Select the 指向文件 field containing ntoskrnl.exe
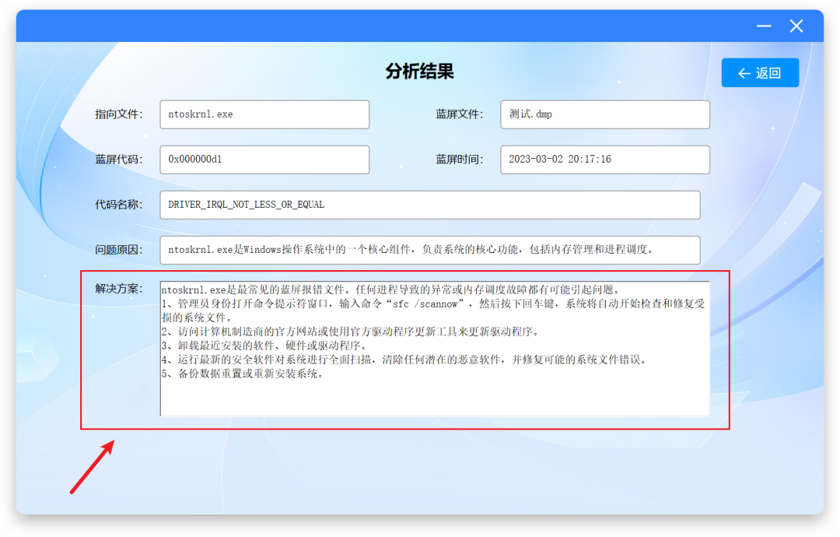Screen dimensions: 840x537 pos(264,114)
